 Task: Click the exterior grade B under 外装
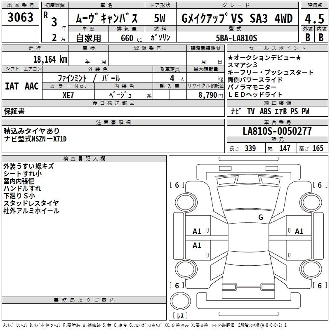(307, 37)
